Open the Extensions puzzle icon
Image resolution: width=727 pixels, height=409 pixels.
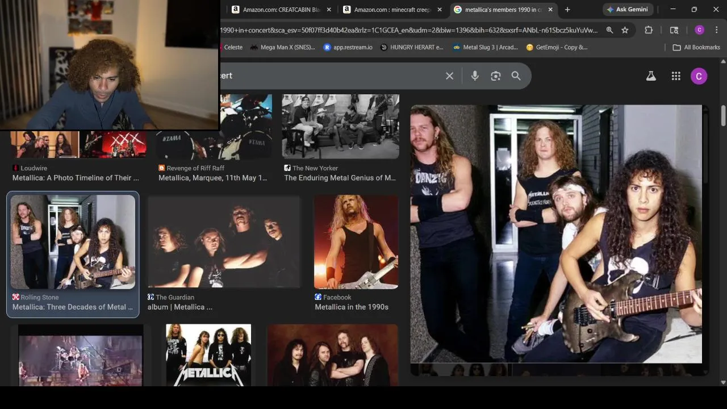649,30
